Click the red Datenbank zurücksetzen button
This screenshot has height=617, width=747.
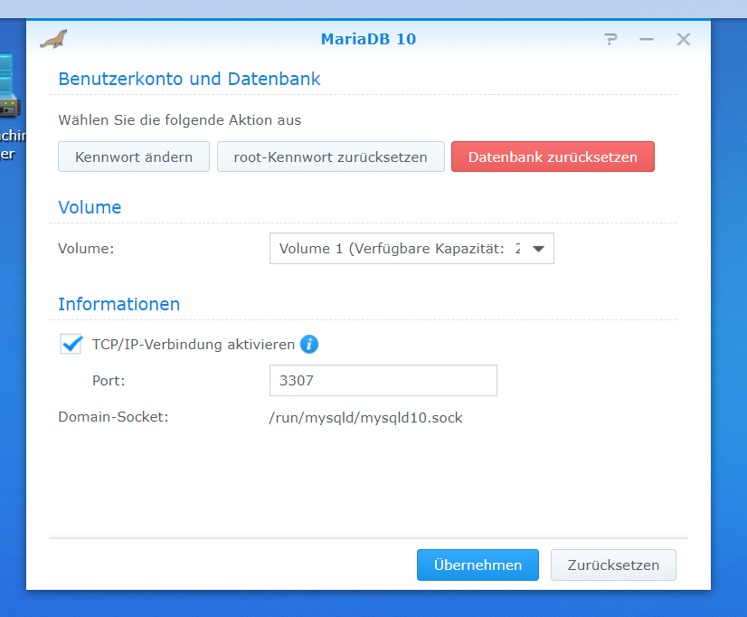click(553, 157)
